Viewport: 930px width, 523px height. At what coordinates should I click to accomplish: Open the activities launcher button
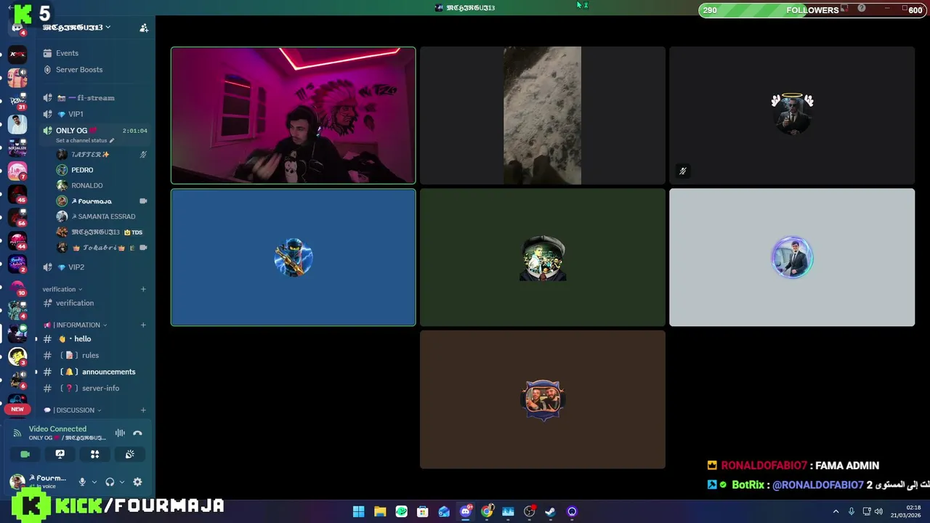94,454
